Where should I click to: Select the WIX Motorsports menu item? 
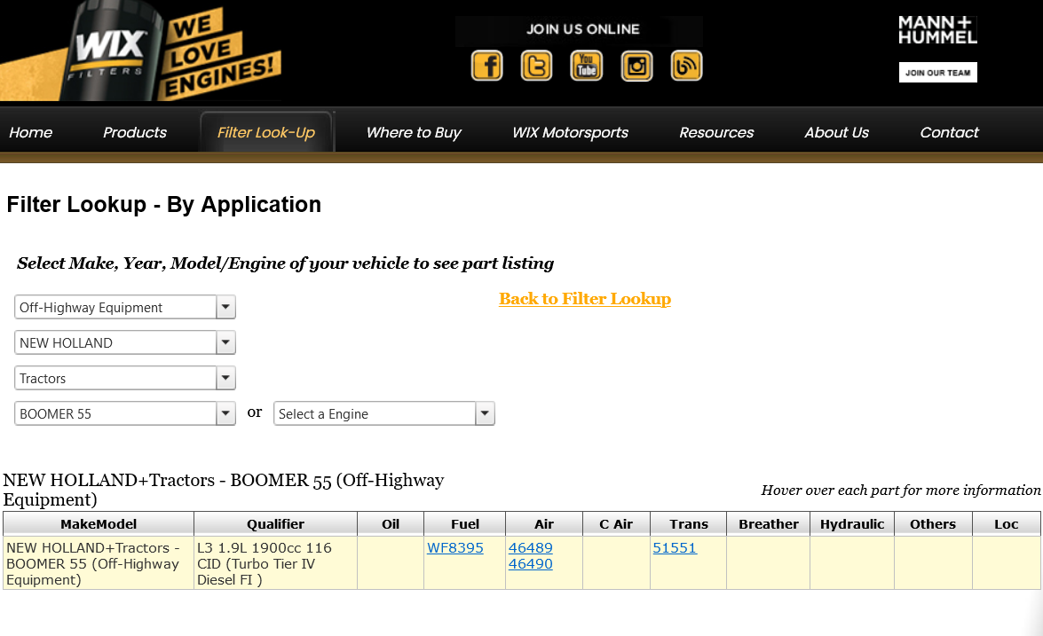tap(570, 132)
